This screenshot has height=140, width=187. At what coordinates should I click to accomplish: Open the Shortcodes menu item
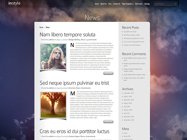[139, 4]
